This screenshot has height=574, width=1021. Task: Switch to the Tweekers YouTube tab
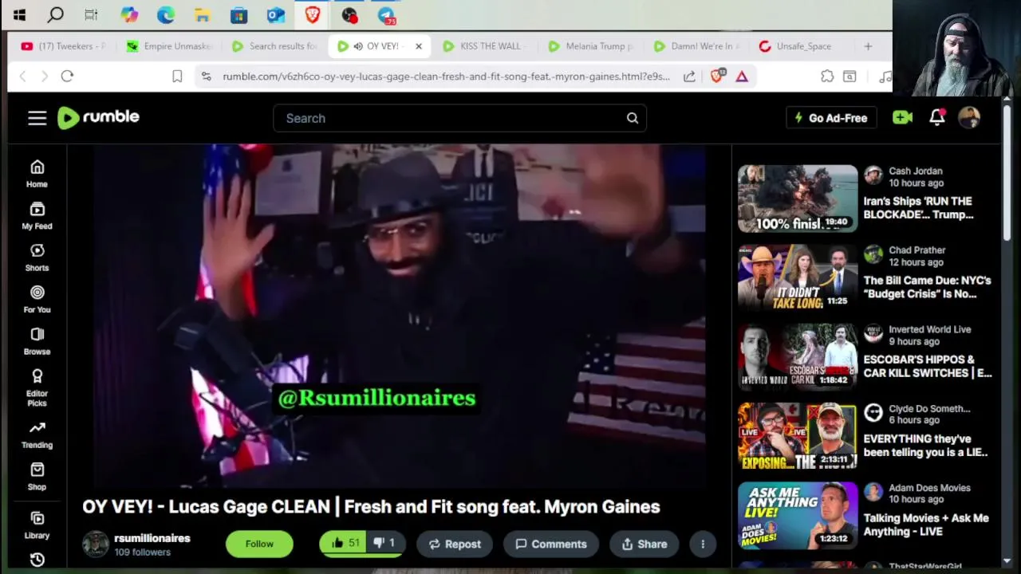pos(64,46)
